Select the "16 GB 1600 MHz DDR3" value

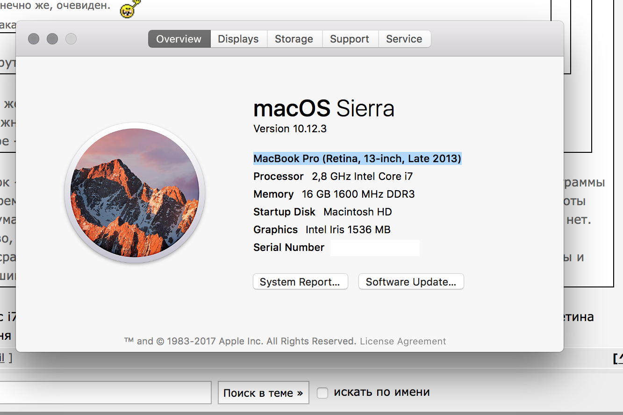tap(358, 194)
